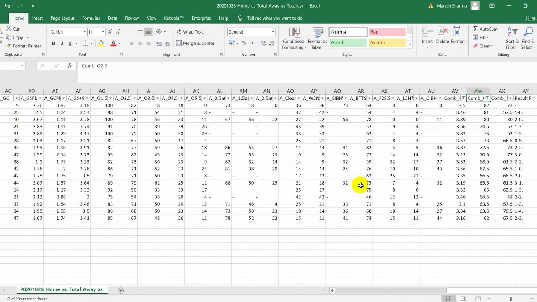Switch to the Data tab
537x302 pixels.
112,18
